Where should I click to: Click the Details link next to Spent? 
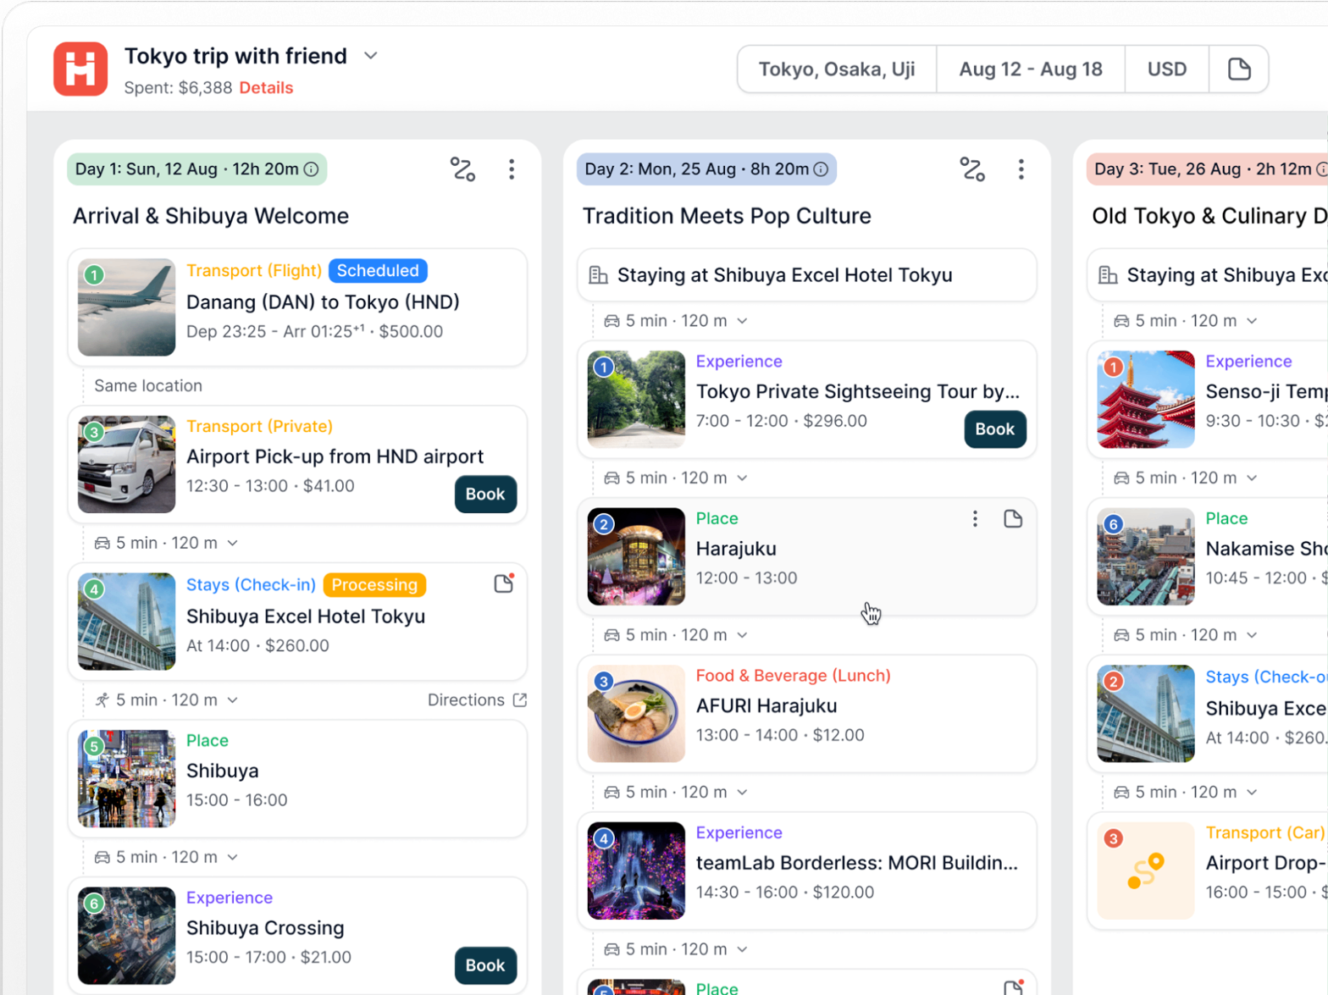[266, 88]
